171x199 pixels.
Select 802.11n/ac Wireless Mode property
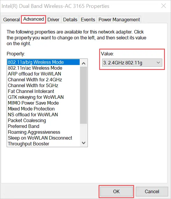pyautogui.click(x=43, y=68)
